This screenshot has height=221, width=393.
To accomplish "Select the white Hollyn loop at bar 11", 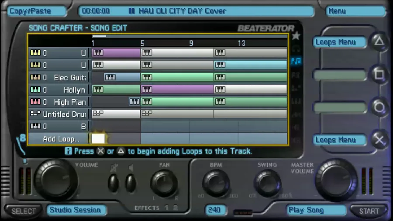I will 250,90.
